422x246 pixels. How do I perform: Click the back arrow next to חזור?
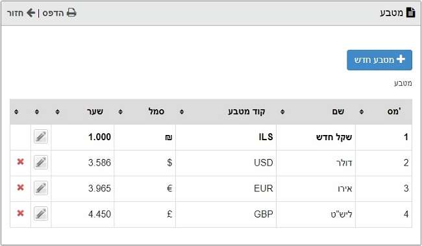click(x=31, y=12)
